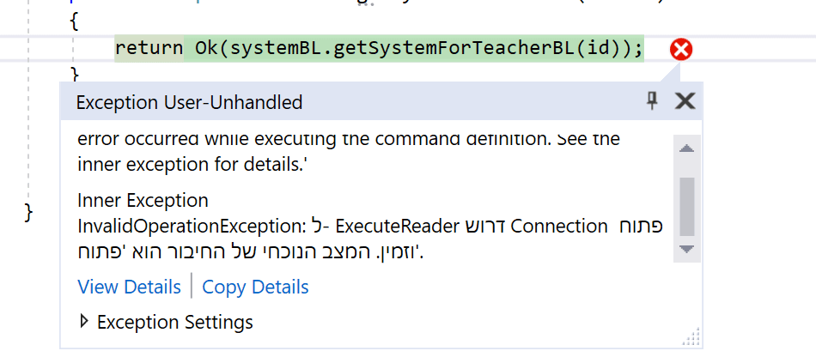Click the Inner Exception heading text
816x363 pixels.
click(143, 201)
